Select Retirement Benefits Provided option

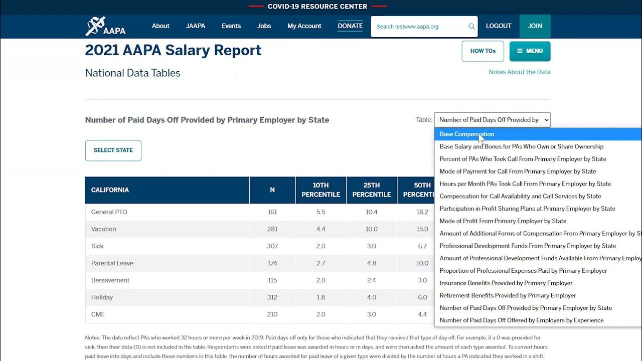pos(538,296)
